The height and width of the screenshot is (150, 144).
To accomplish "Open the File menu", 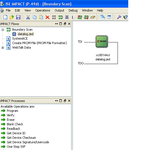I will click(x=8, y=10).
